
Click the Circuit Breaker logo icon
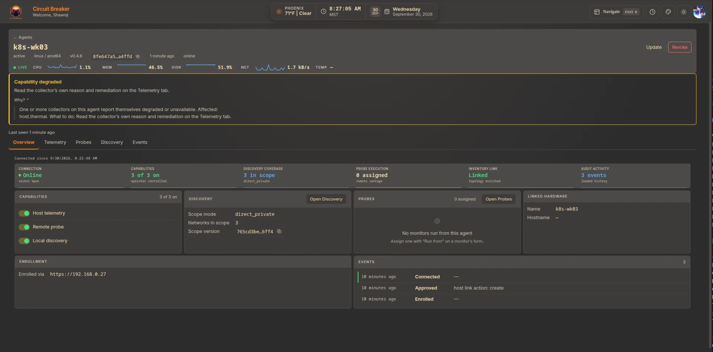[16, 12]
